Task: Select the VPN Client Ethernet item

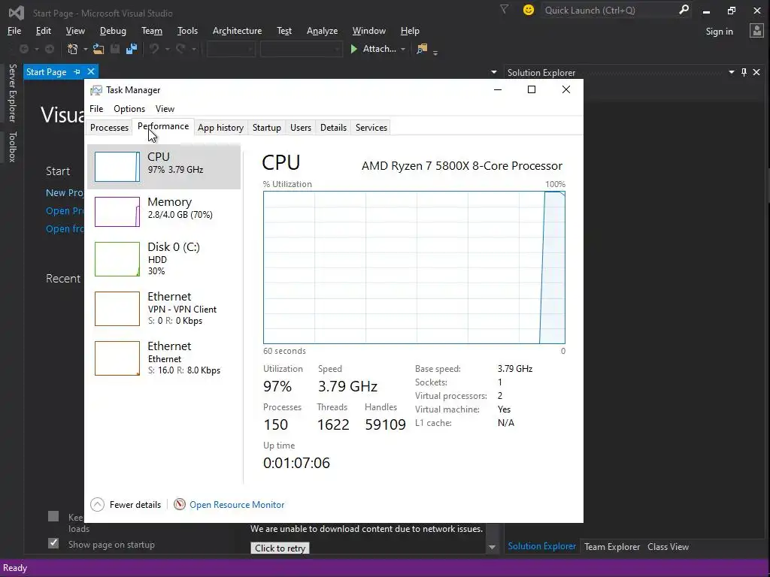Action: [x=163, y=309]
